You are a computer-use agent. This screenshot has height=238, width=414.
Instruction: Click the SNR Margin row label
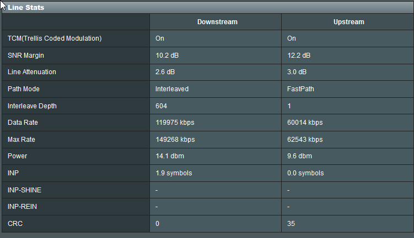[x=25, y=56]
